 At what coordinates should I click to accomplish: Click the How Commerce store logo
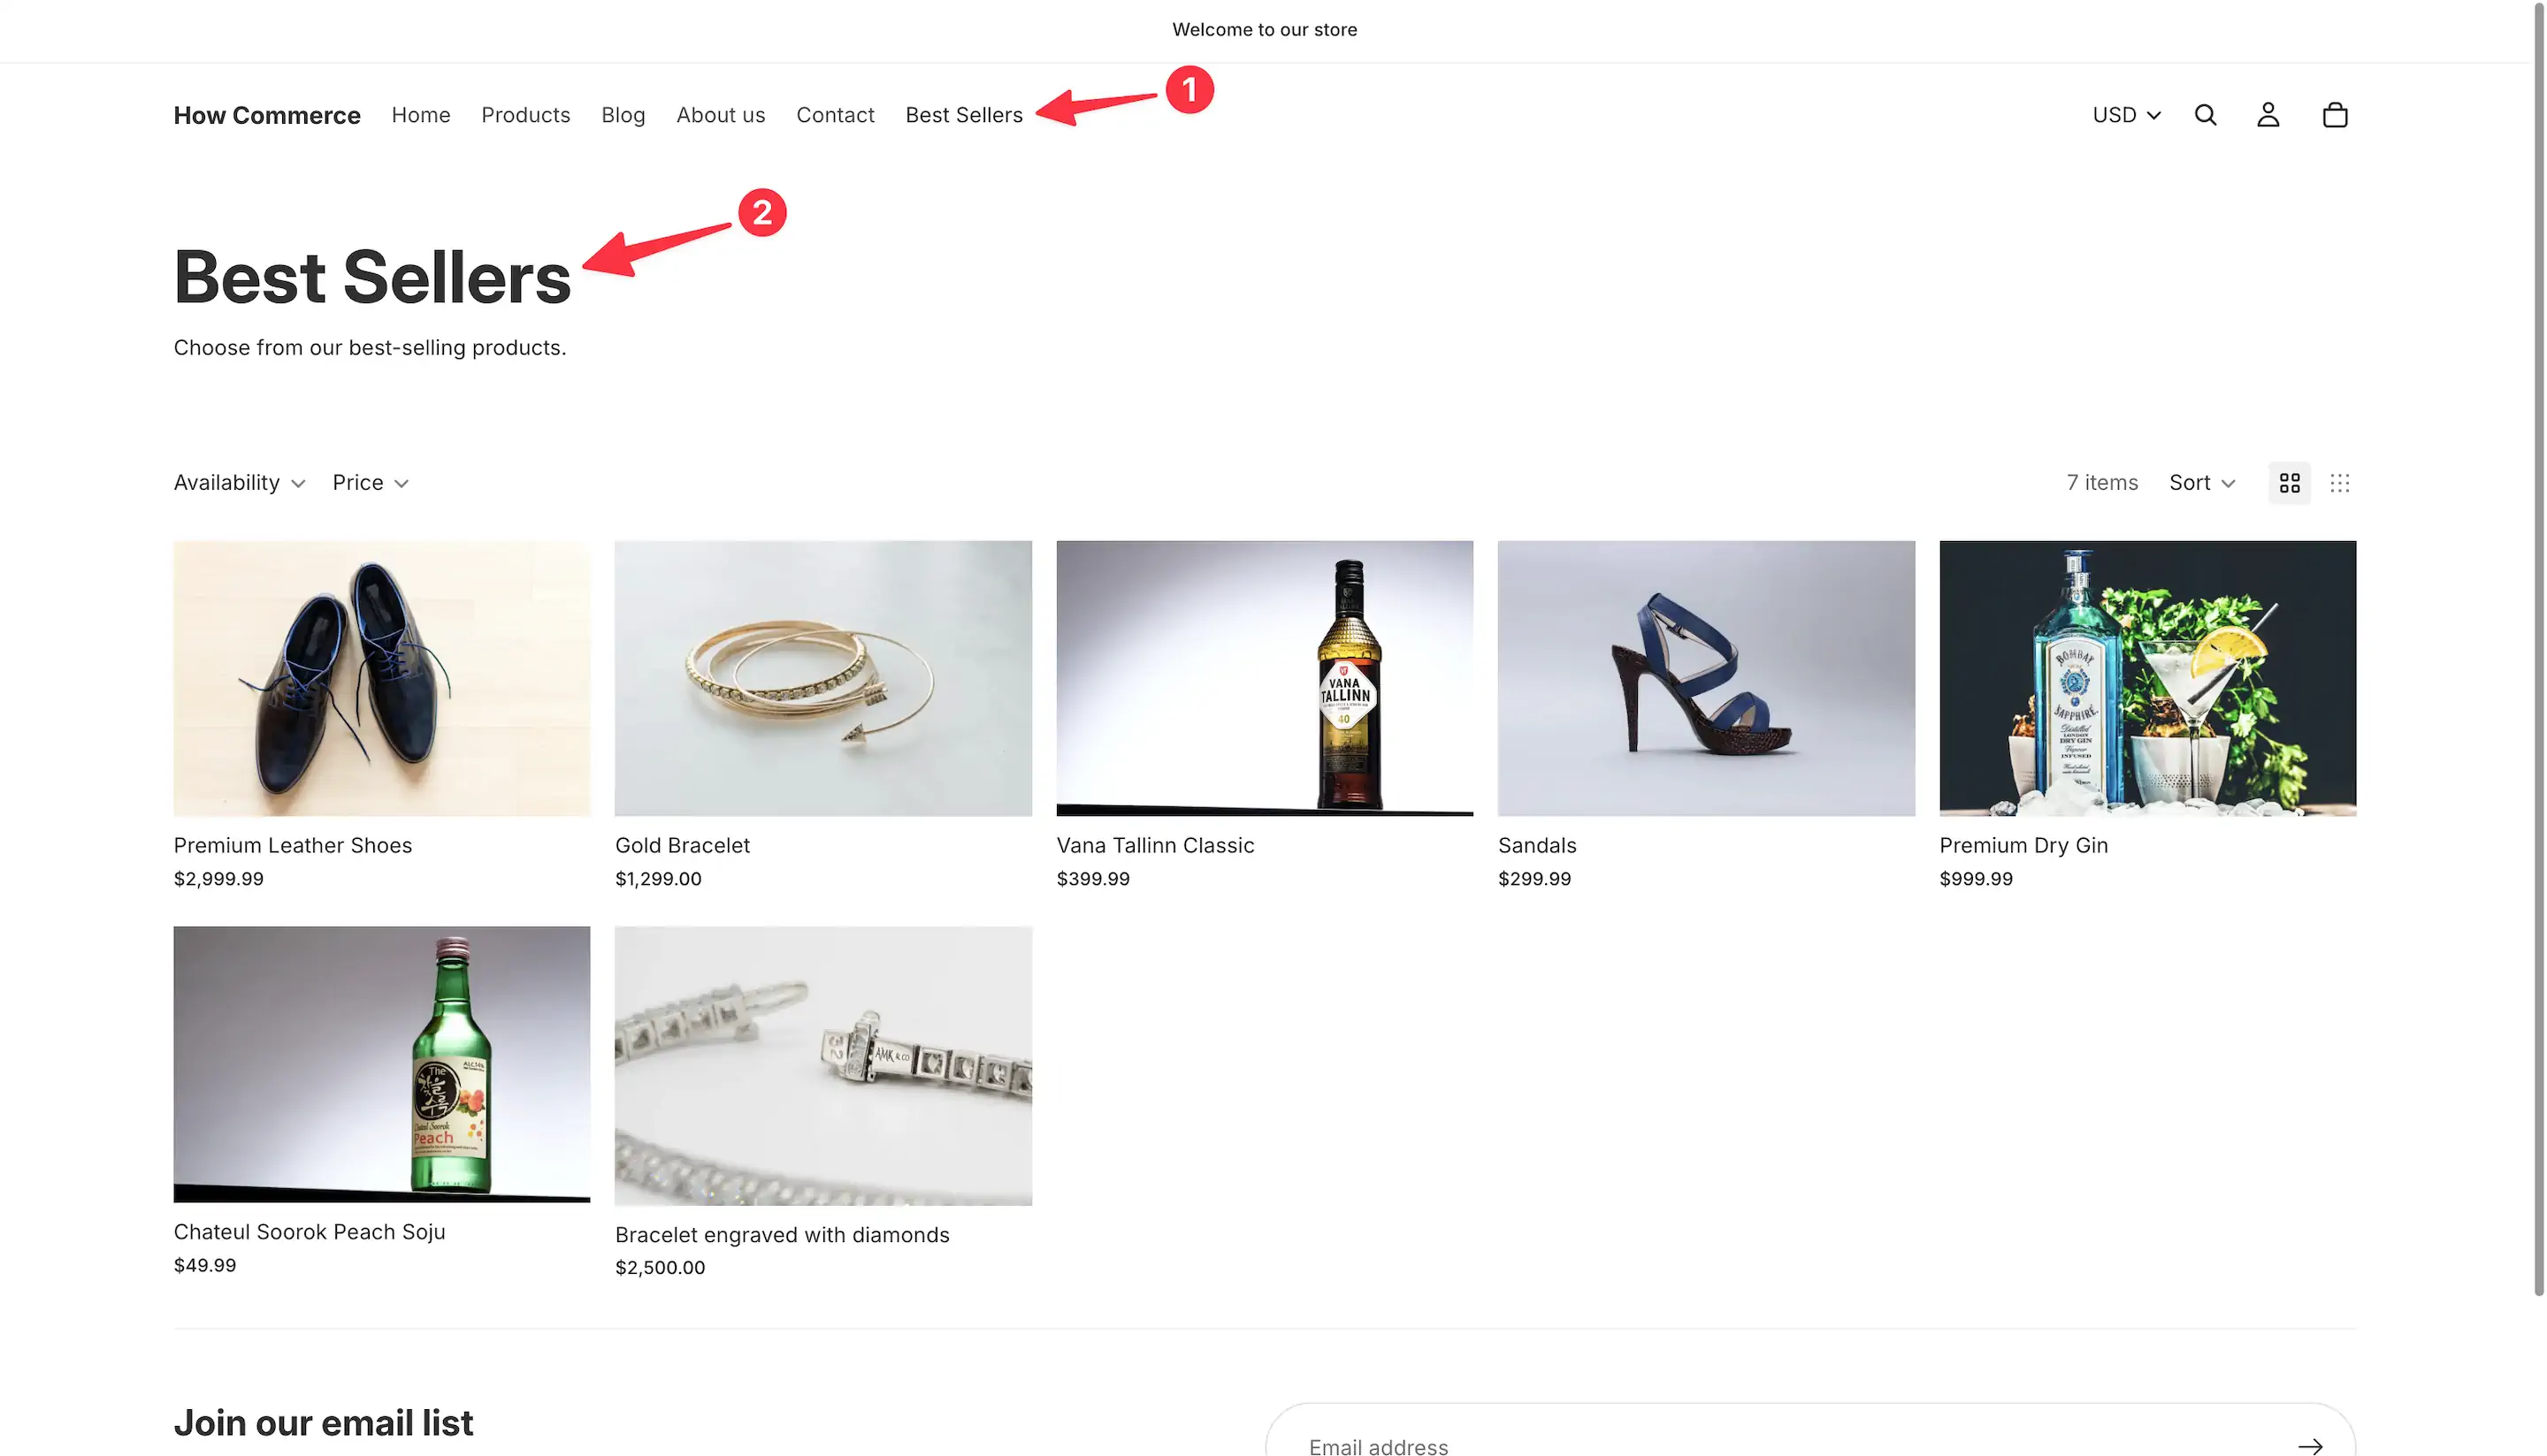(267, 115)
